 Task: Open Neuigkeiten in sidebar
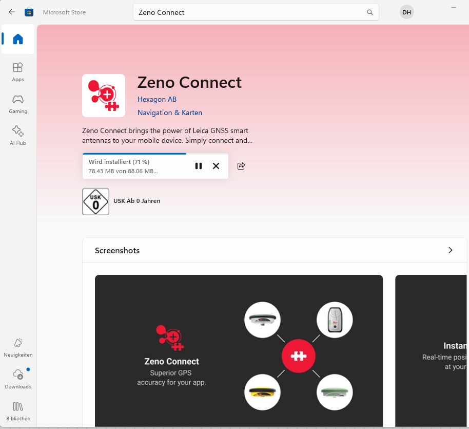point(18,347)
